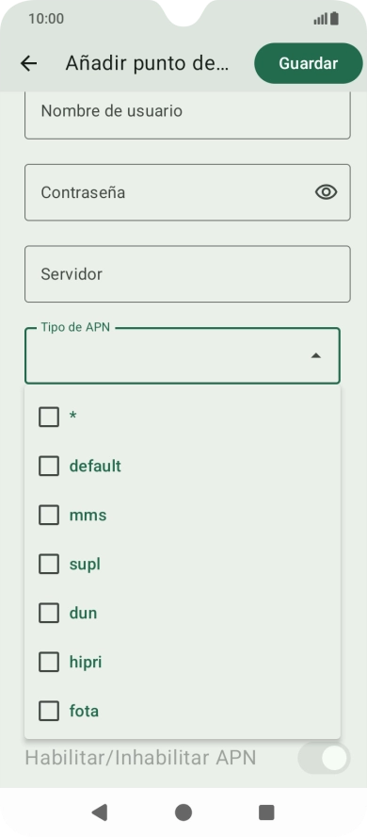The width and height of the screenshot is (367, 837).
Task: Tap the battery status icon
Action: (x=334, y=19)
